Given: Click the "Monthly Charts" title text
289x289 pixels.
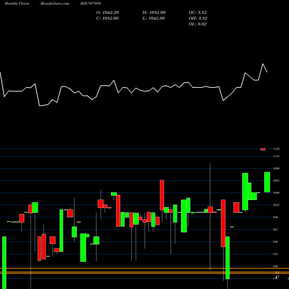Looking at the screenshot, I should 17,3.
